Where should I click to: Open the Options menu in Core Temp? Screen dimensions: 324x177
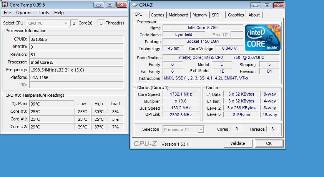(24, 13)
